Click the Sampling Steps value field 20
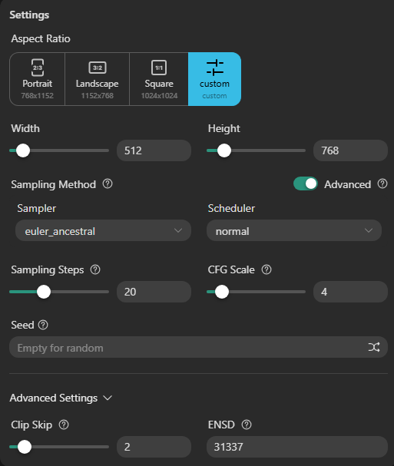Screen dimensions: 394x466 pyautogui.click(x=154, y=292)
